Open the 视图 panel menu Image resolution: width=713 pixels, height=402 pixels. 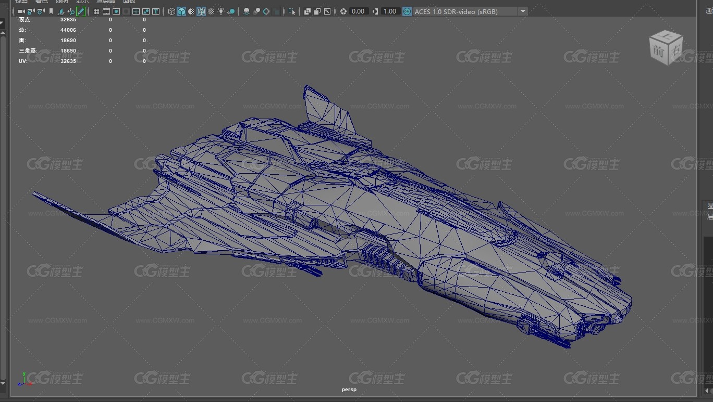pos(21,2)
